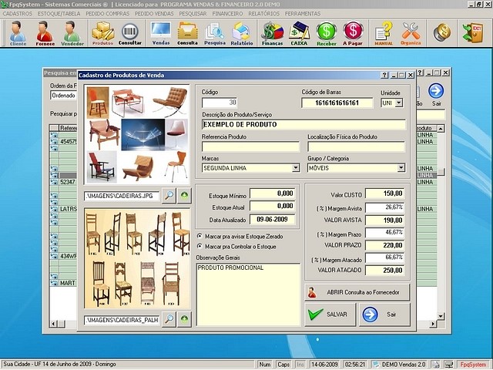Open the Unidade dropdown
The width and height of the screenshot is (493, 370).
[x=398, y=103]
